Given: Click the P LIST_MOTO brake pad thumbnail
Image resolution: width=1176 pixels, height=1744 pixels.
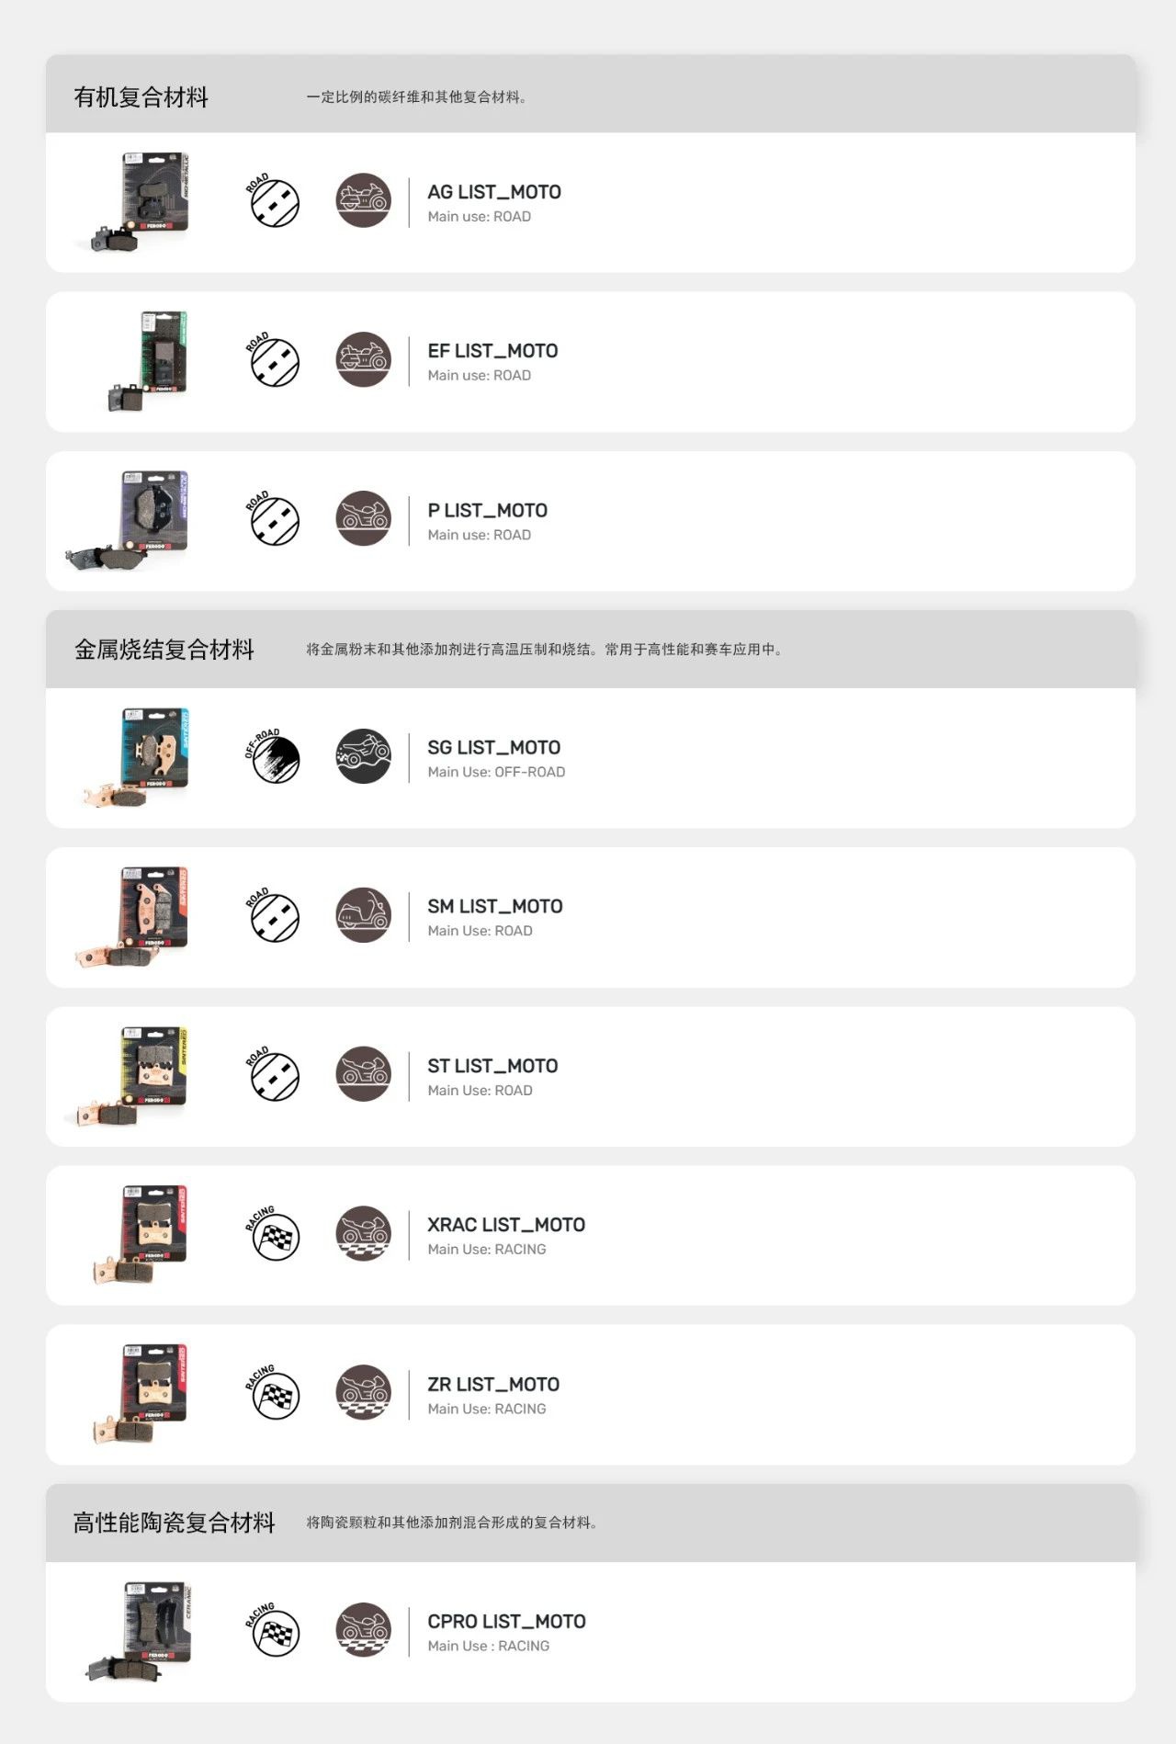Looking at the screenshot, I should [133, 520].
